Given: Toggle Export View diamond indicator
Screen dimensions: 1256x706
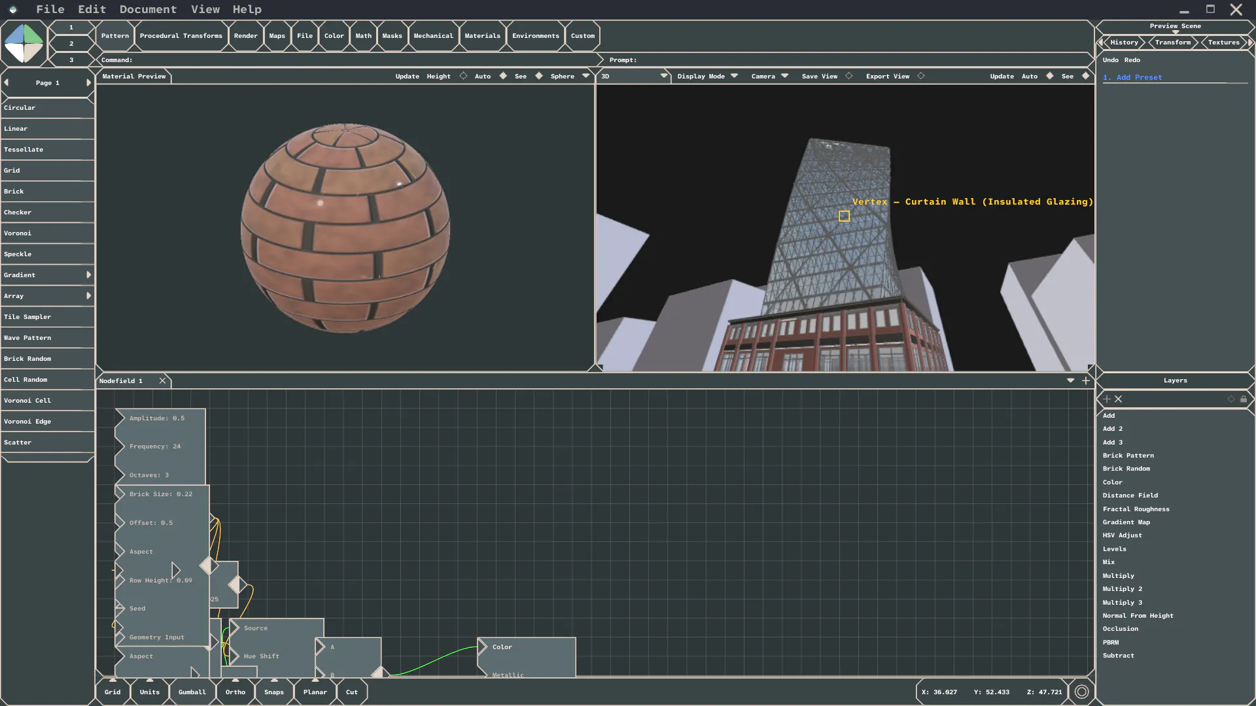Looking at the screenshot, I should point(921,76).
